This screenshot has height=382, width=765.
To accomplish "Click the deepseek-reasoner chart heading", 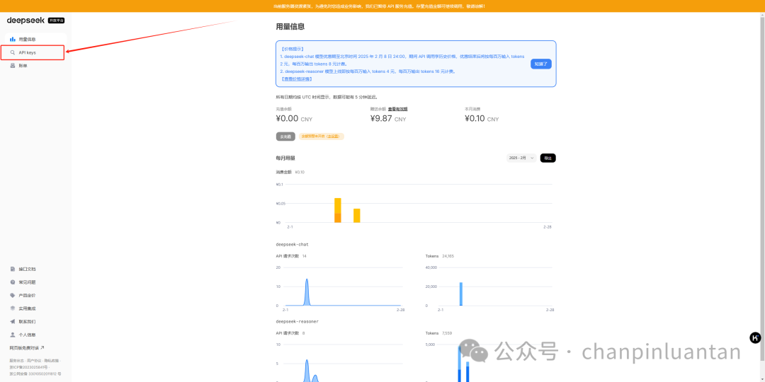I will [x=297, y=322].
